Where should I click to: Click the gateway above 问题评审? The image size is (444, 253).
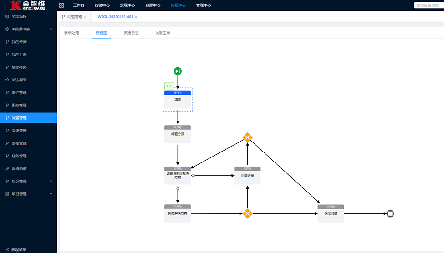(247, 137)
